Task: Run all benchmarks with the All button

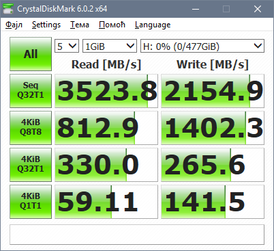Action: (x=31, y=54)
